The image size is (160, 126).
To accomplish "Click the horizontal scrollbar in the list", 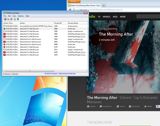I will (x=30, y=71).
